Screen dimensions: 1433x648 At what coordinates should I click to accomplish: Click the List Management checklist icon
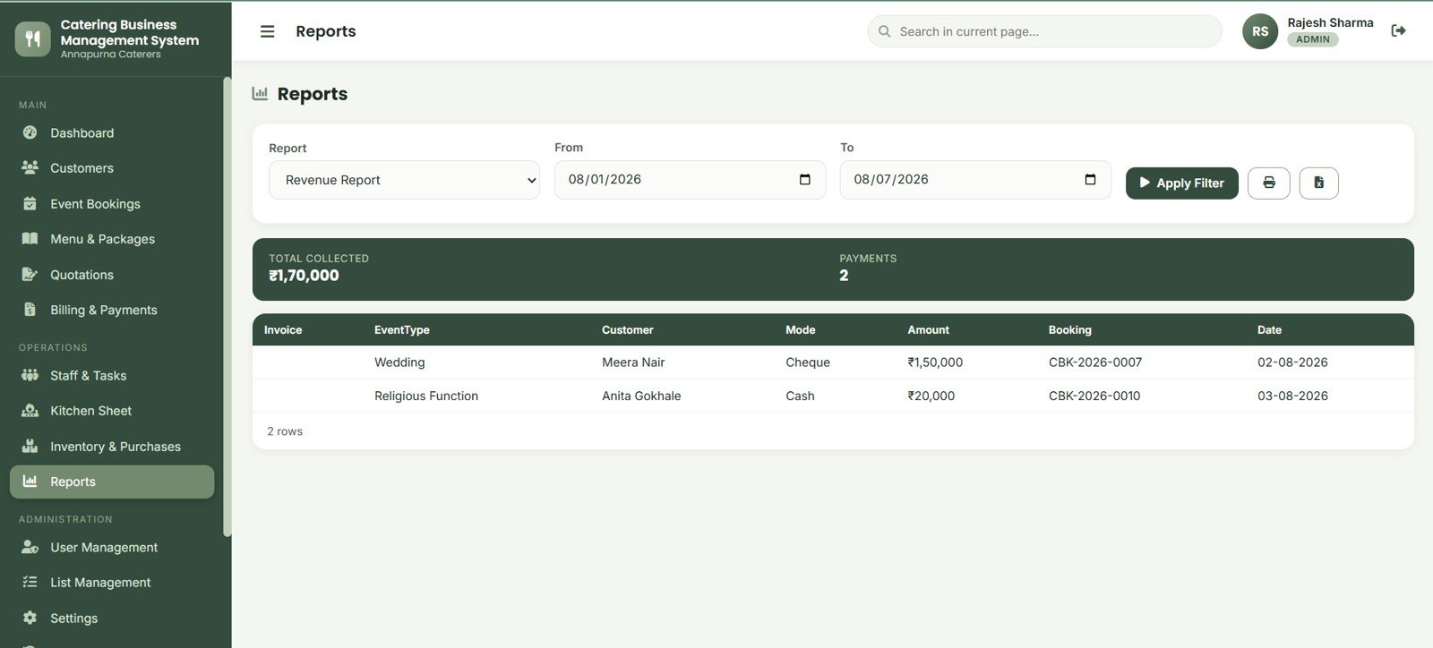click(30, 582)
